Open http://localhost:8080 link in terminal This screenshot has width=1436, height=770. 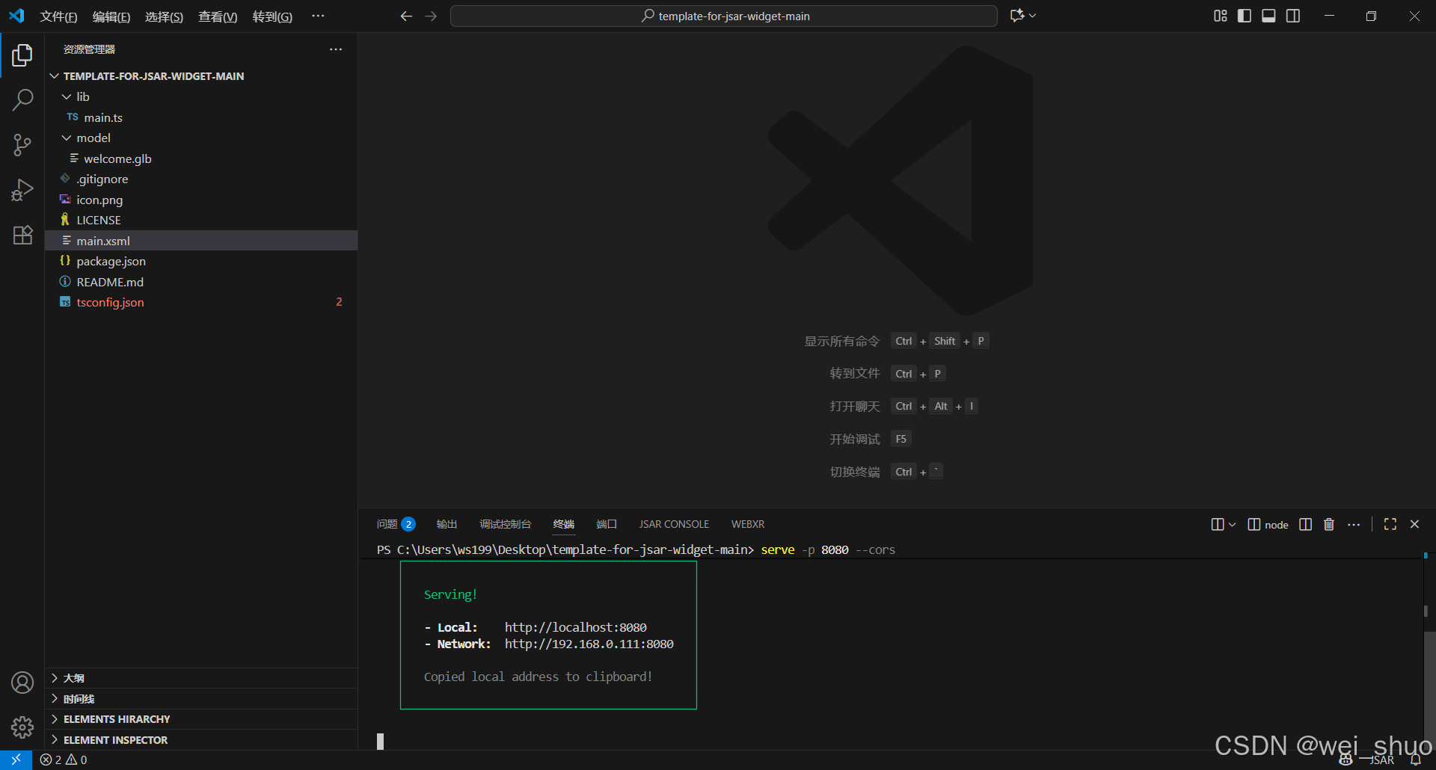[575, 627]
